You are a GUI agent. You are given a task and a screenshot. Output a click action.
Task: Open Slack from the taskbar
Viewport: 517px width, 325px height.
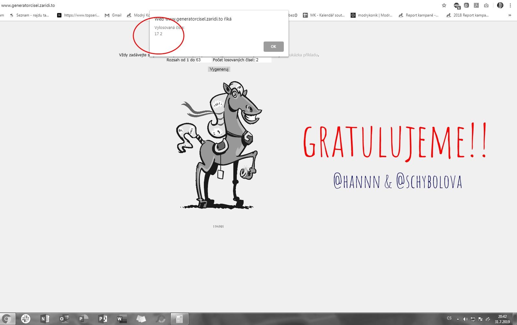point(26,319)
